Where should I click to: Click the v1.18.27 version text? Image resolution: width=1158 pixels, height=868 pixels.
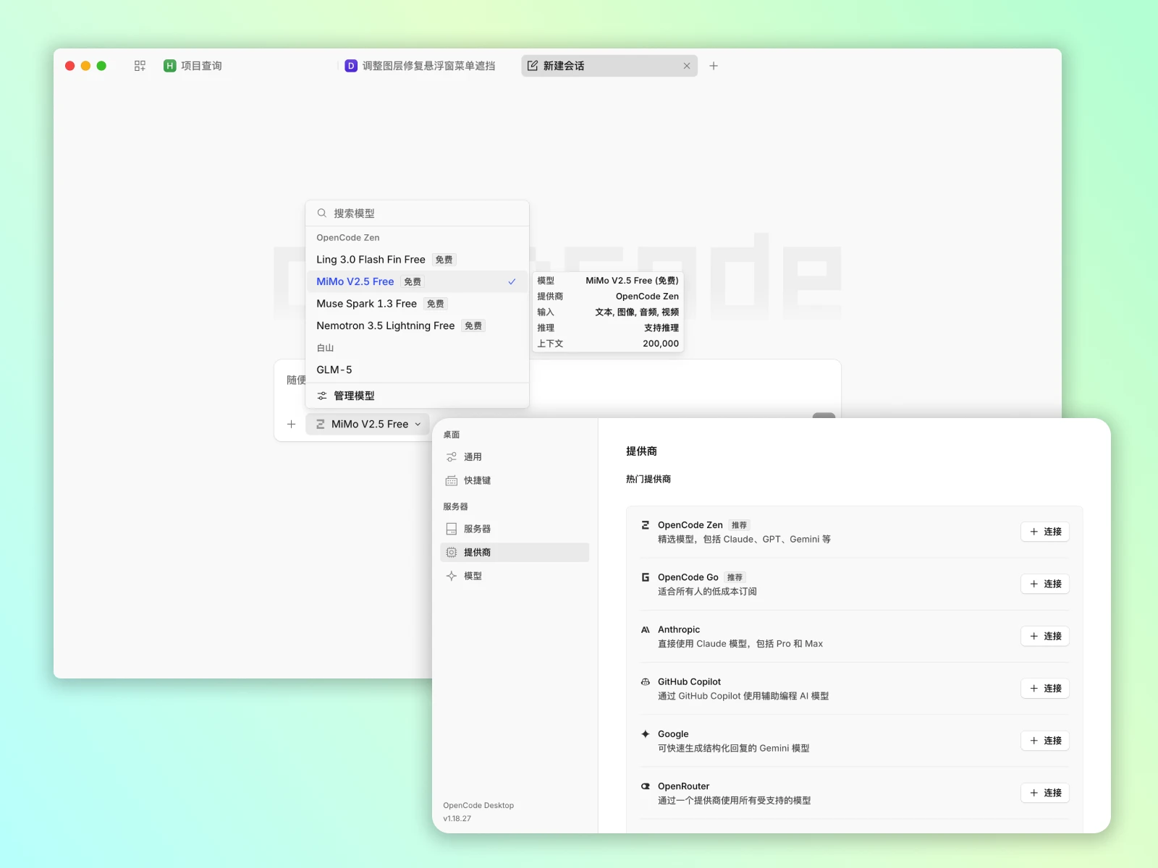pos(457,819)
